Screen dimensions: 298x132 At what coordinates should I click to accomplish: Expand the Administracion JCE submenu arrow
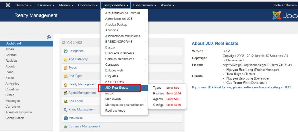(x=145, y=19)
